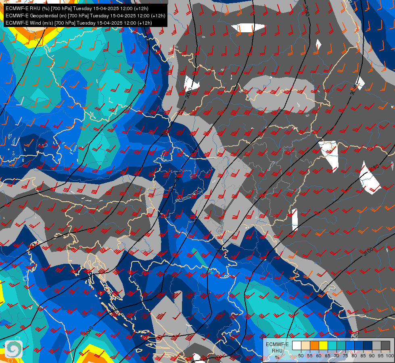Click the legend tick label 55
The image size is (395, 363).
pyautogui.click(x=309, y=356)
